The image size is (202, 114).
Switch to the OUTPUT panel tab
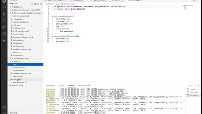click(61, 85)
